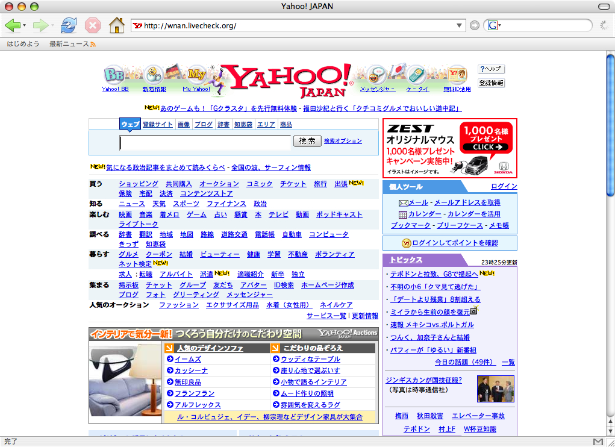Viewport: 615px width, 447px height.
Task: Open the Google search engine selector
Action: [x=494, y=26]
